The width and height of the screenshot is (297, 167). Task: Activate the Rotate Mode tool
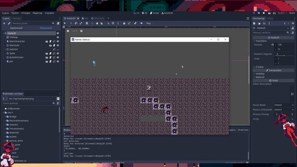[76, 23]
